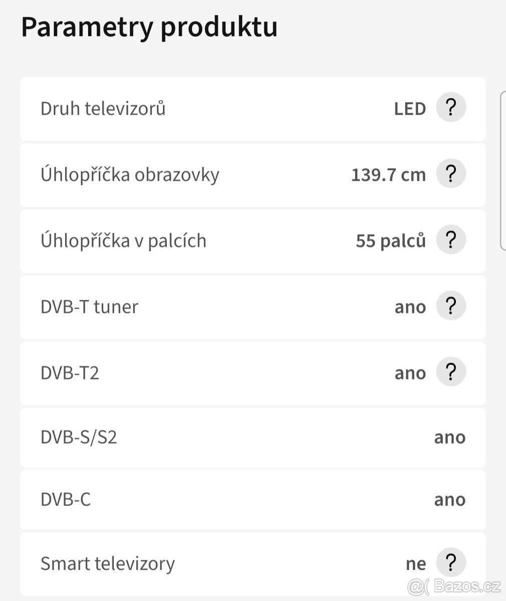The height and width of the screenshot is (601, 506).
Task: Show Smart televizory help tooltip
Action: click(x=451, y=563)
